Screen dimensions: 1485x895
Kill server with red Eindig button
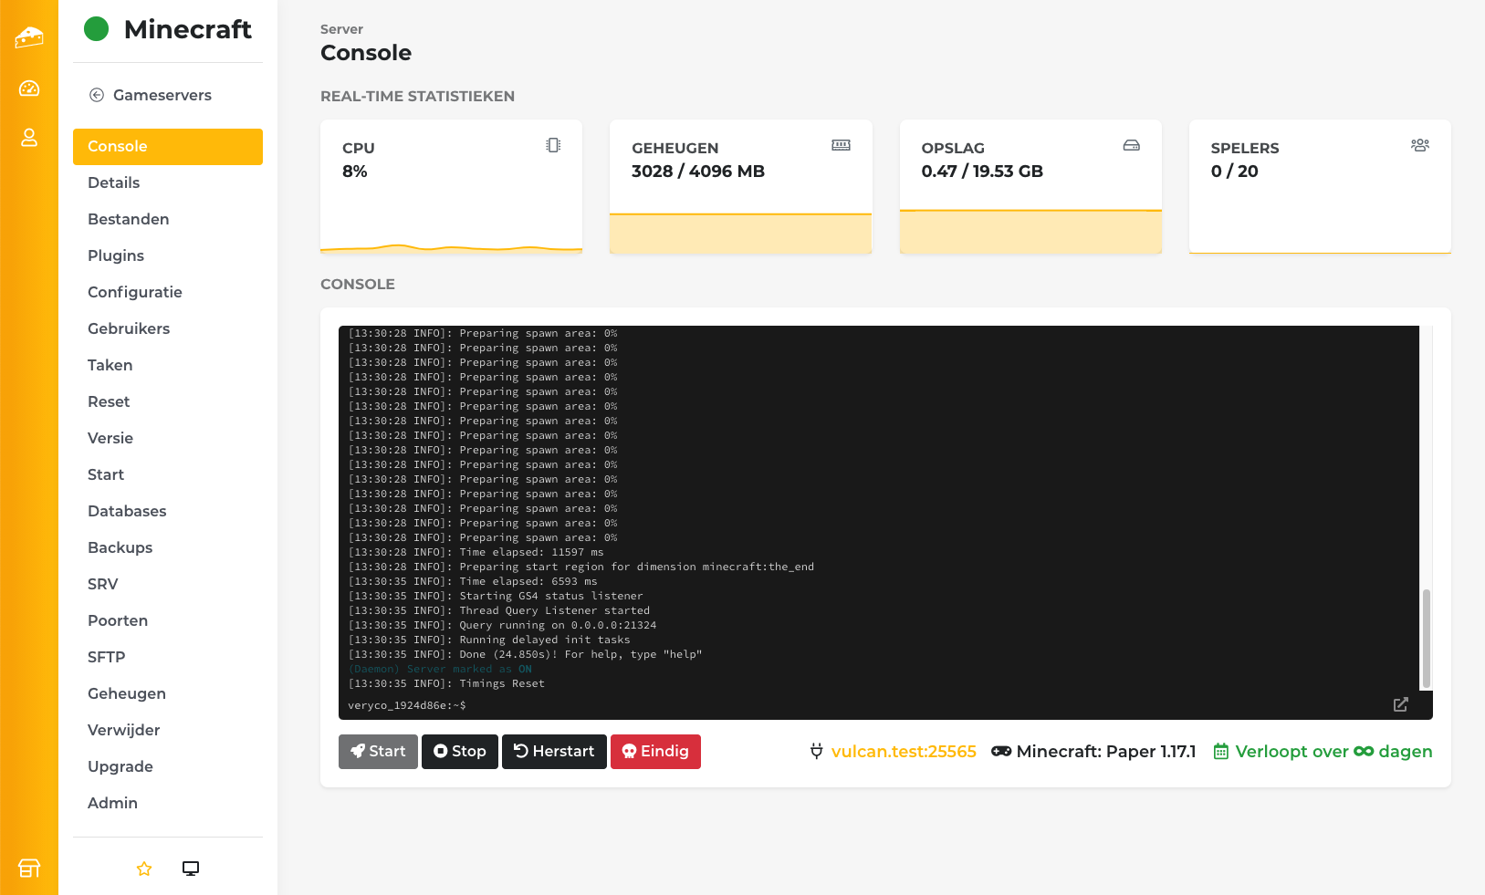[655, 752]
